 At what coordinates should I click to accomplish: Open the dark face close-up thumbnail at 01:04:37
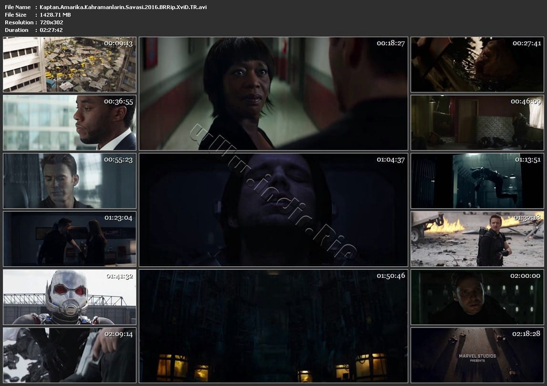(x=274, y=210)
